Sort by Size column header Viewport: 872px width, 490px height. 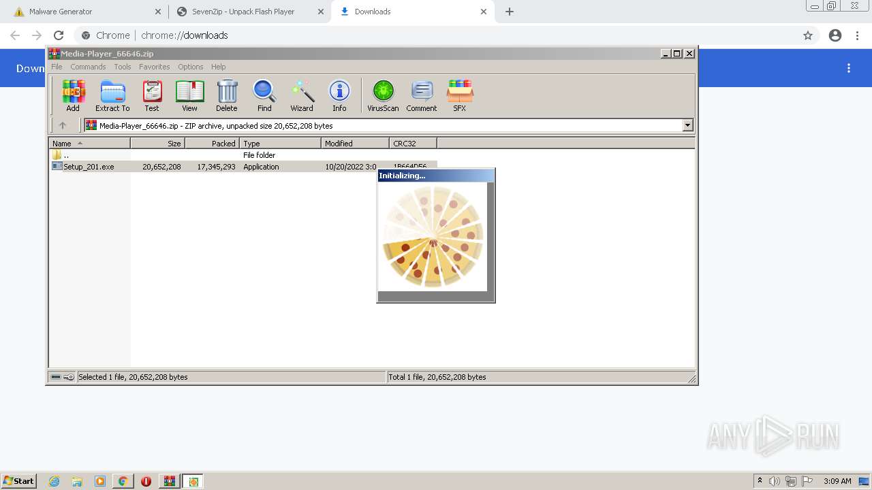pyautogui.click(x=157, y=143)
